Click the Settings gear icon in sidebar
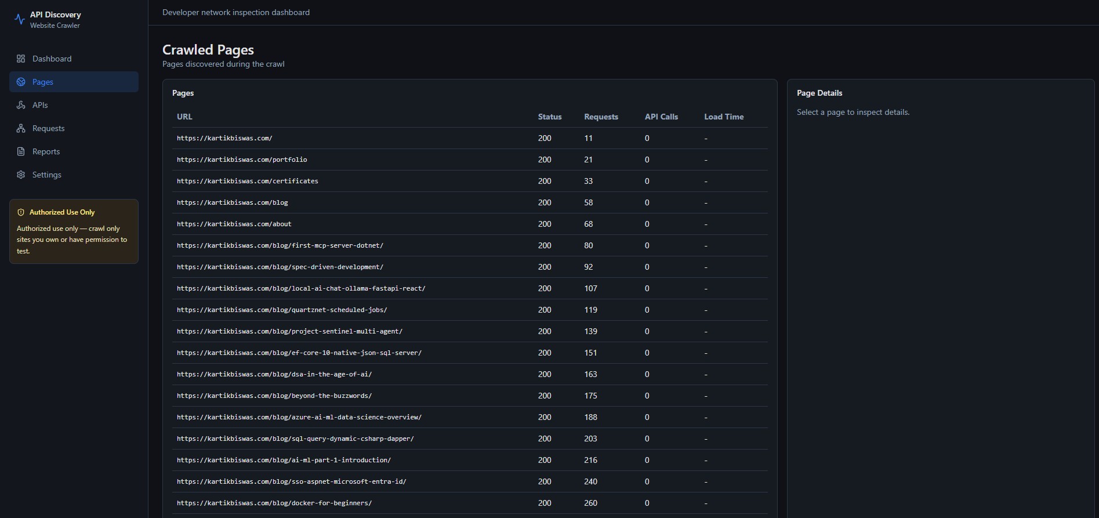Viewport: 1099px width, 518px height. (x=21, y=175)
